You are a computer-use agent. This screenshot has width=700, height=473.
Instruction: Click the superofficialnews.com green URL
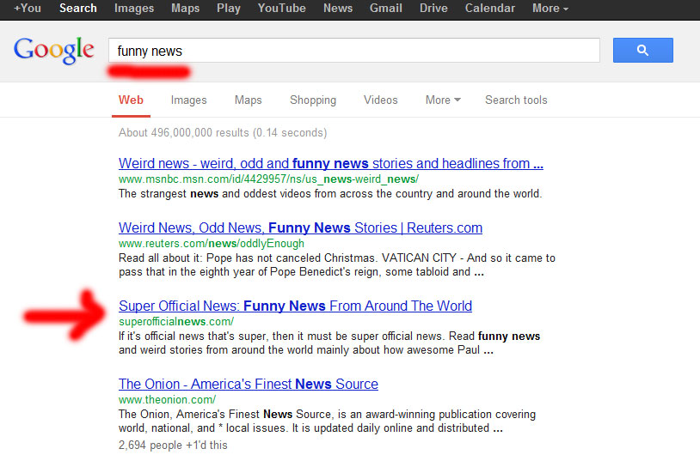[176, 321]
